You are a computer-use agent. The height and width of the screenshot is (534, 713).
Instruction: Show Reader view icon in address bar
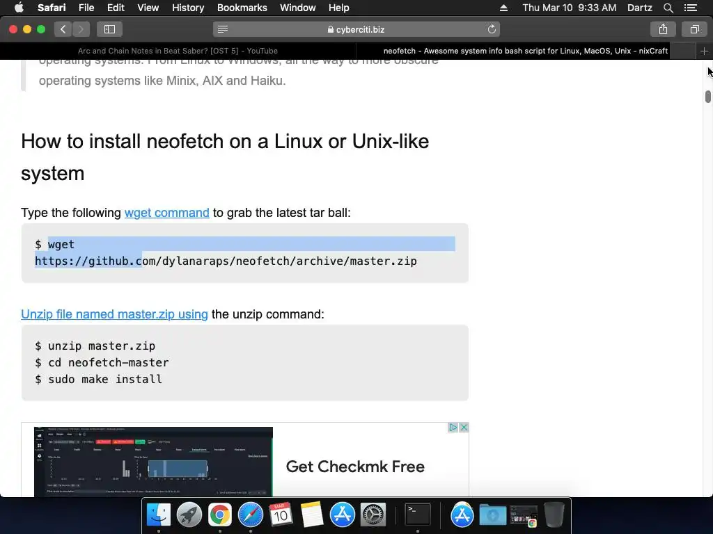coord(222,29)
